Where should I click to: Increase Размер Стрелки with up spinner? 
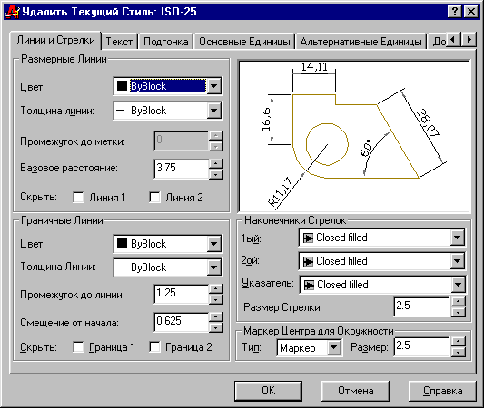[459, 301]
